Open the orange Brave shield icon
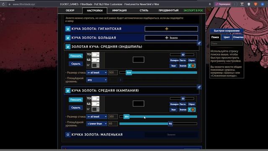 255,4
